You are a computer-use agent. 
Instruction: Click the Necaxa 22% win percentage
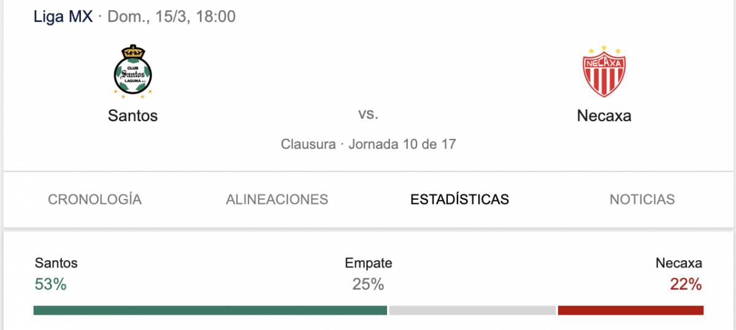click(x=686, y=284)
